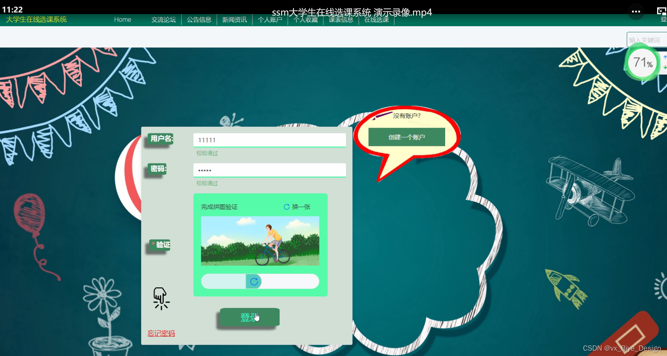Open the Home menu item
Image resolution: width=667 pixels, height=356 pixels.
(122, 20)
